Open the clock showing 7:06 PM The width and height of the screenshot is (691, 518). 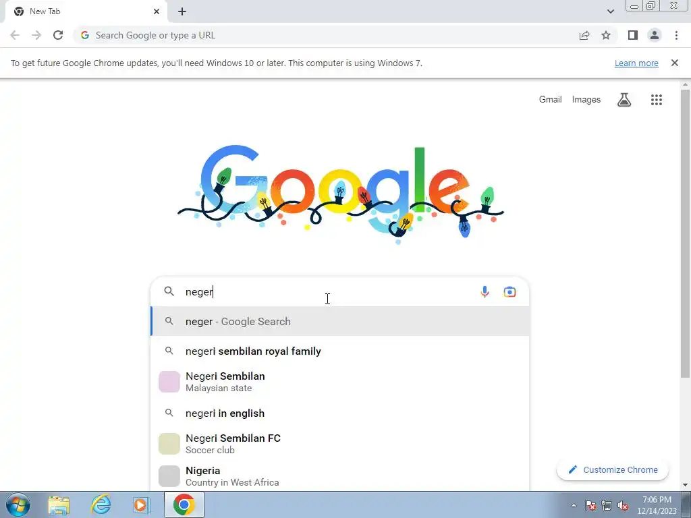(x=657, y=505)
